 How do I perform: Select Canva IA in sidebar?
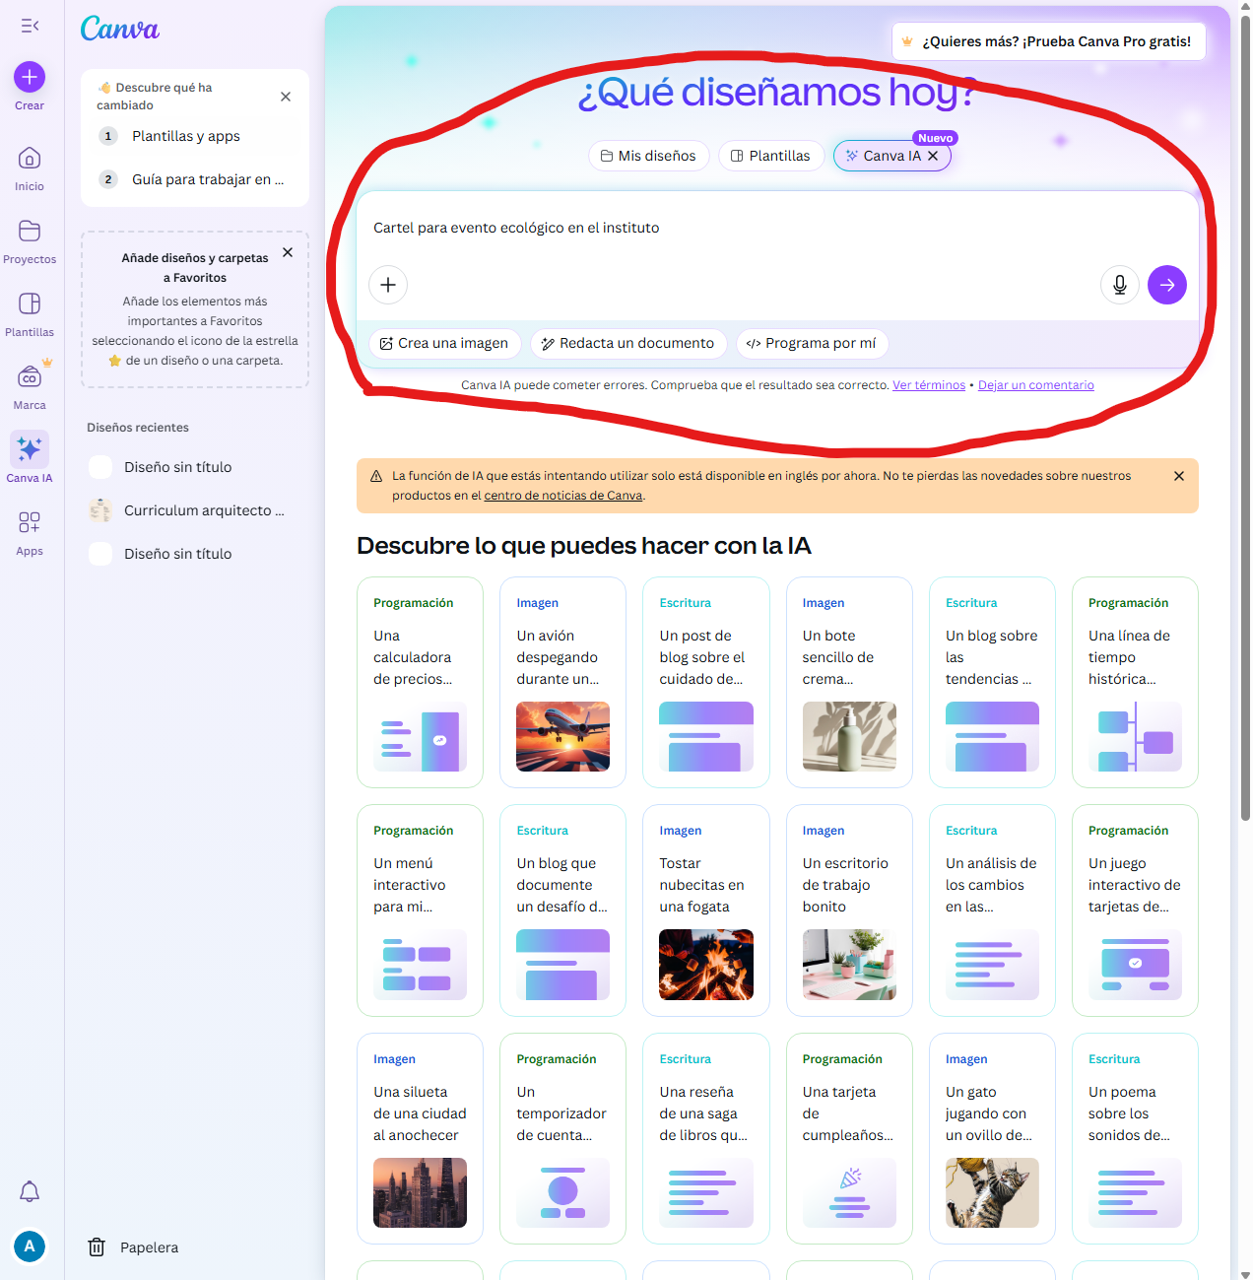coord(30,458)
